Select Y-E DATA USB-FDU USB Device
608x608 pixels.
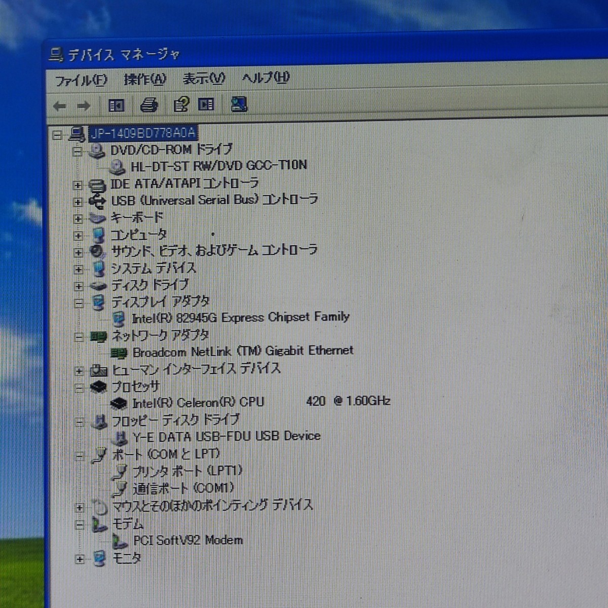(x=227, y=436)
